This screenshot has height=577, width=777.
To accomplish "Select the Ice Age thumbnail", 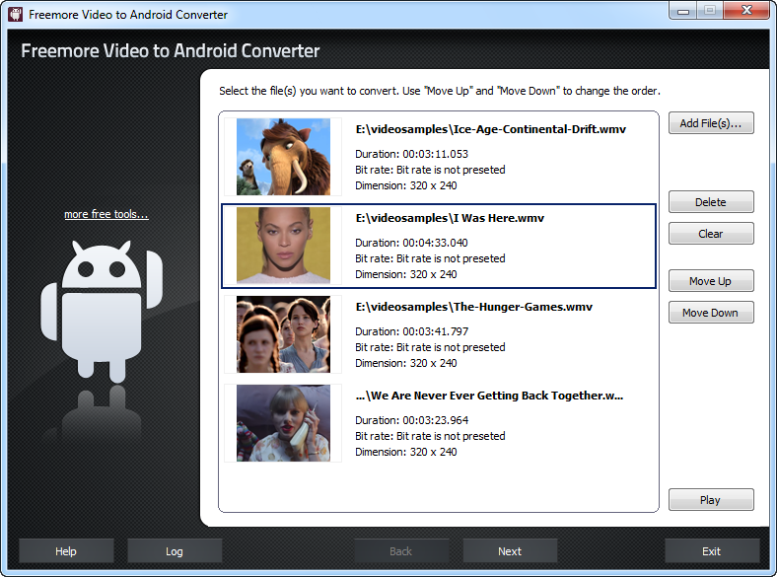I will pyautogui.click(x=283, y=157).
